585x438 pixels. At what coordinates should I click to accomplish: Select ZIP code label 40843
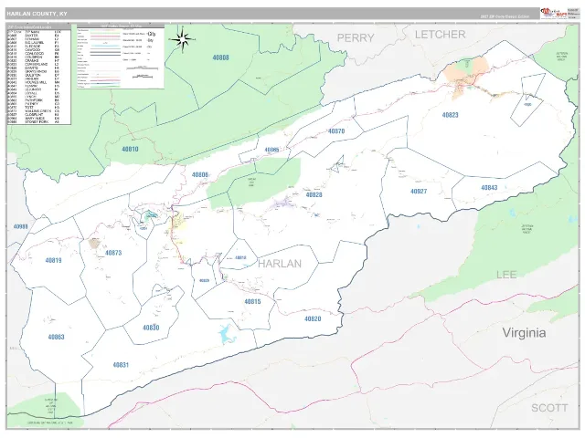point(489,188)
